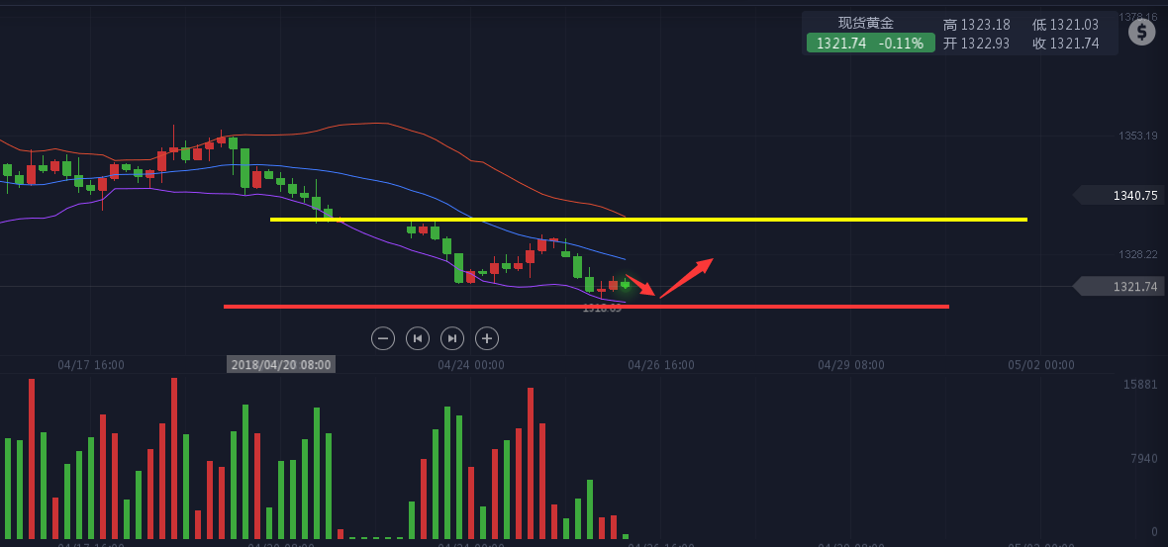Click the zoom out minus button
The width and height of the screenshot is (1168, 547).
click(383, 338)
